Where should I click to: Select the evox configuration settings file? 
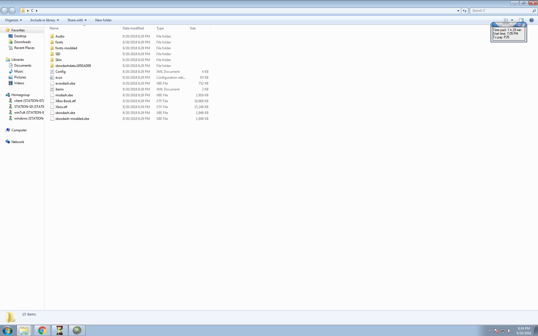(59, 78)
